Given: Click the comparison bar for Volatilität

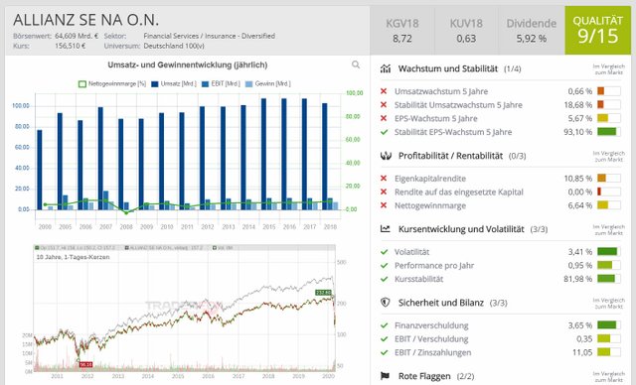Looking at the screenshot, I should tap(608, 251).
